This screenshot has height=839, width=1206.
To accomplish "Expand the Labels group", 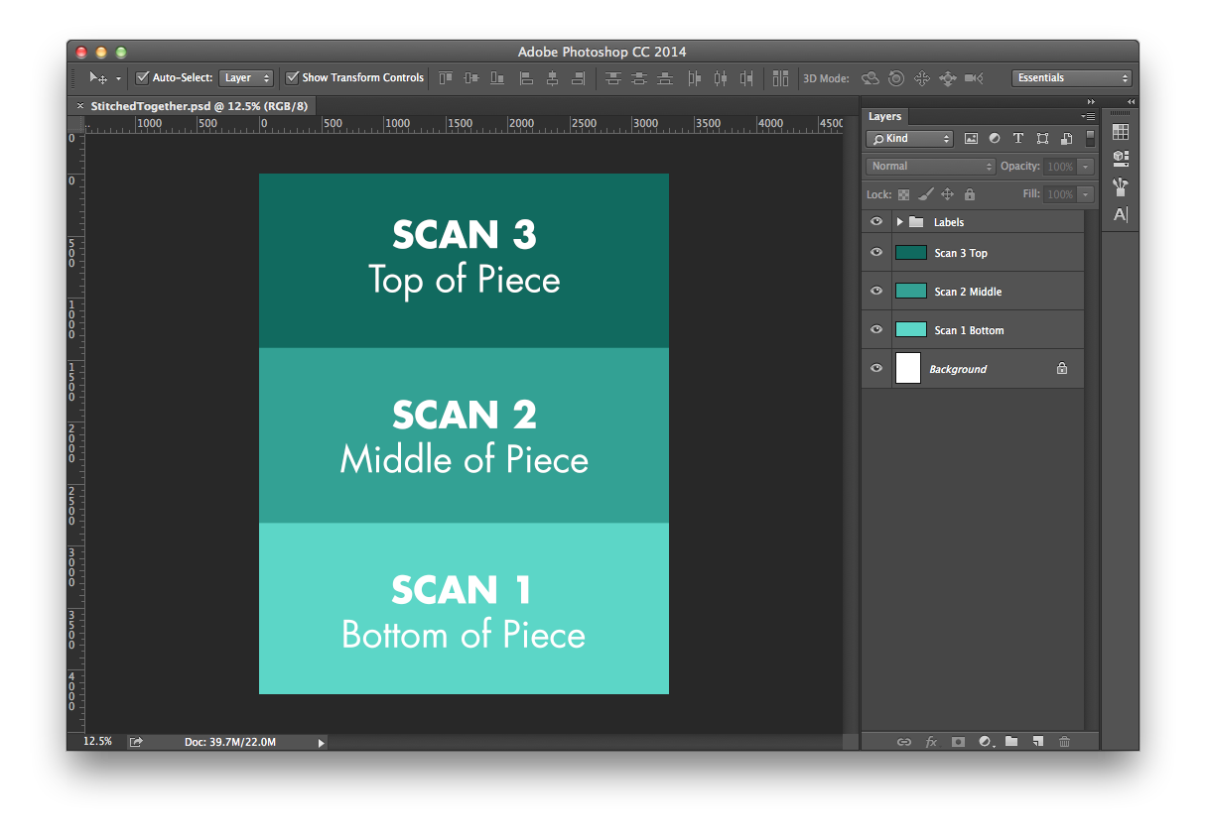I will click(901, 221).
